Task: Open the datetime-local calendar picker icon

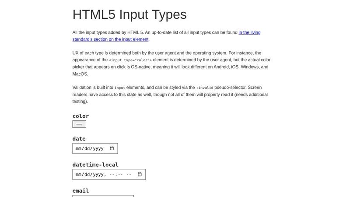Action: tap(140, 174)
